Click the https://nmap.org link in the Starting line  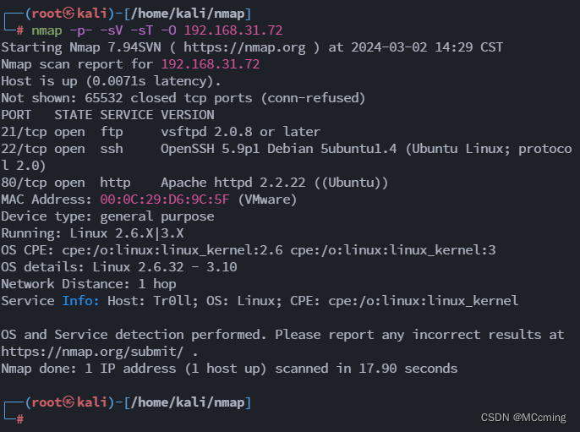click(244, 47)
